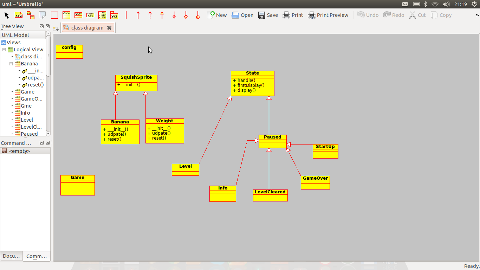
Task: Open Print Preview
Action: pyautogui.click(x=328, y=15)
